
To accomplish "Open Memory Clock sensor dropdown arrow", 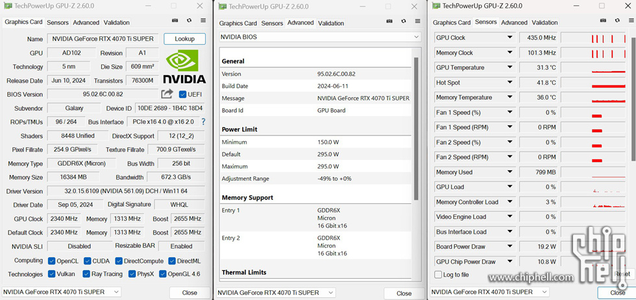I will pyautogui.click(x=509, y=52).
